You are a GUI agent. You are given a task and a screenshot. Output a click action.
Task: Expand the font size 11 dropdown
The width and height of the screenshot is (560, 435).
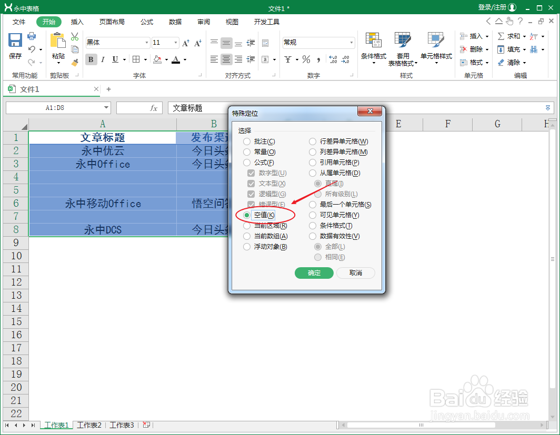click(x=175, y=42)
